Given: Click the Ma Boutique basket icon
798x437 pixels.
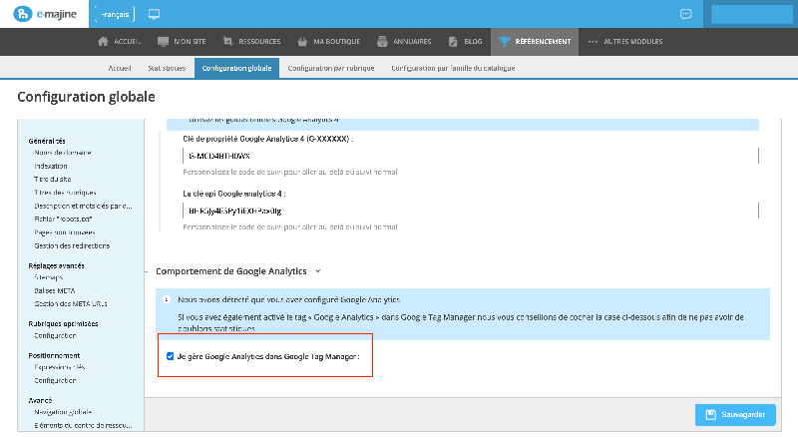Looking at the screenshot, I should pyautogui.click(x=302, y=41).
